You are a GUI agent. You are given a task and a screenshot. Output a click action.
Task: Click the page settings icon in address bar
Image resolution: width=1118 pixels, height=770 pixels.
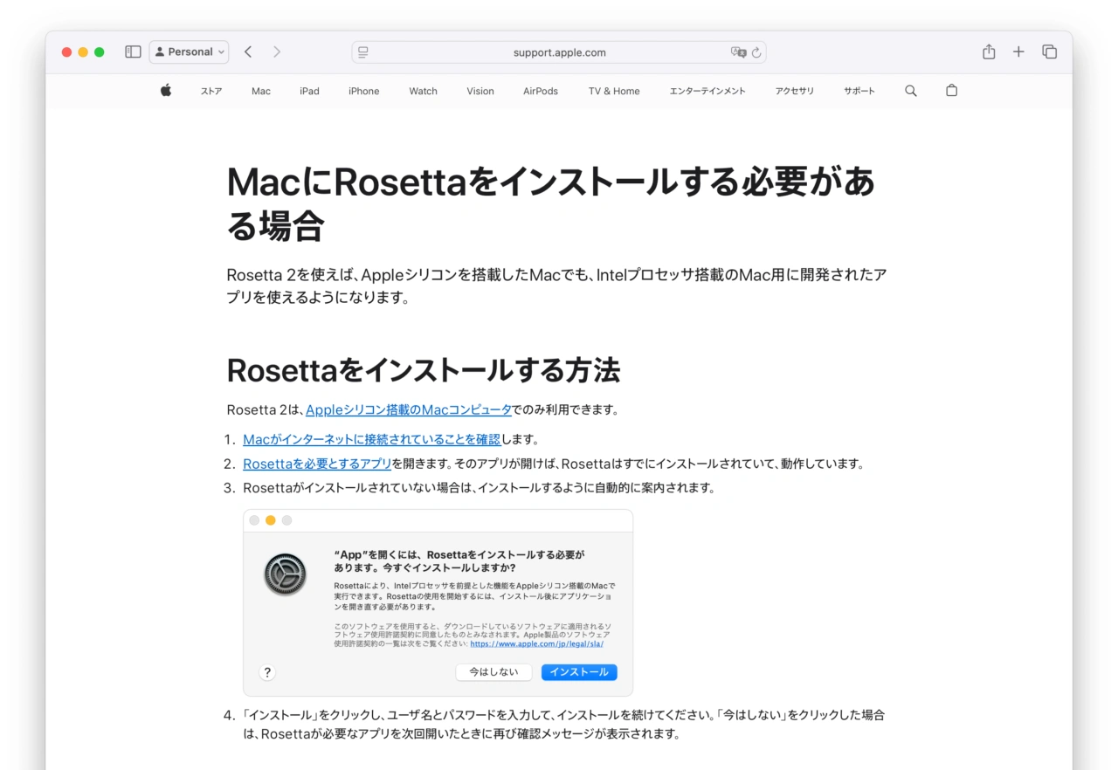click(x=363, y=52)
